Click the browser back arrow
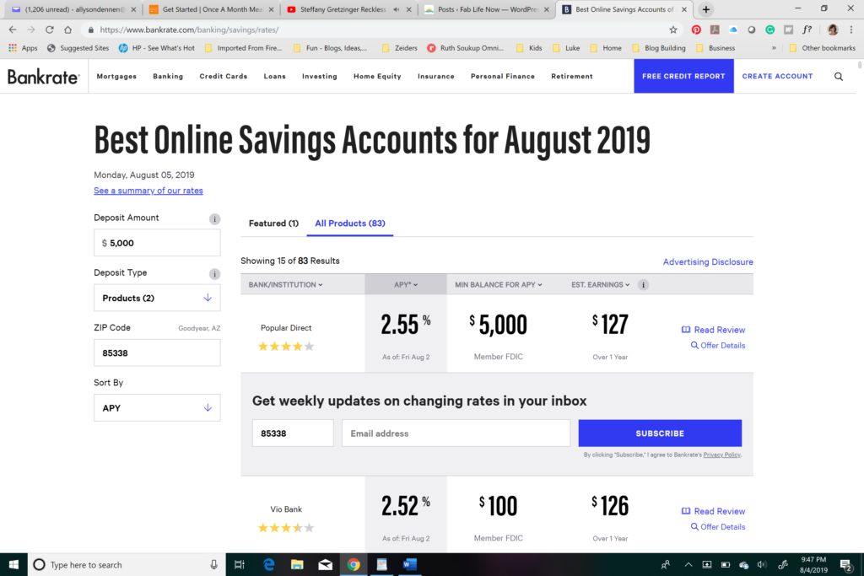 (13, 30)
